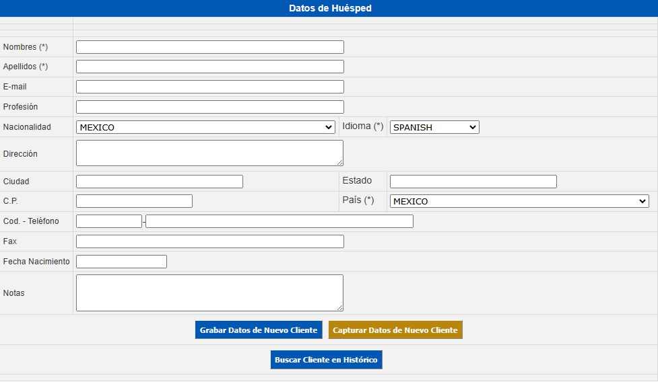This screenshot has width=658, height=382.
Task: Click Capturar Datos de Nuevo Cliente button
Action: pyautogui.click(x=395, y=330)
